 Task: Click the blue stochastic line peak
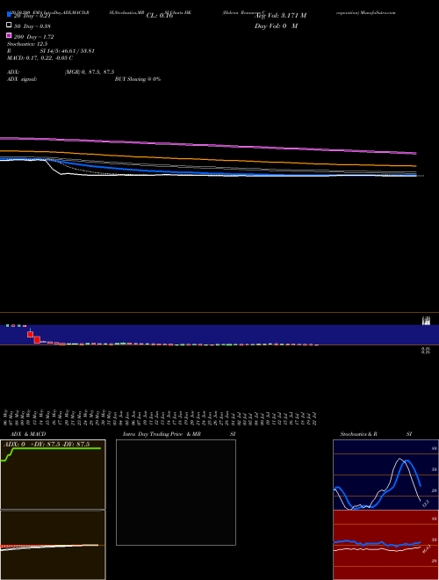[x=407, y=460]
